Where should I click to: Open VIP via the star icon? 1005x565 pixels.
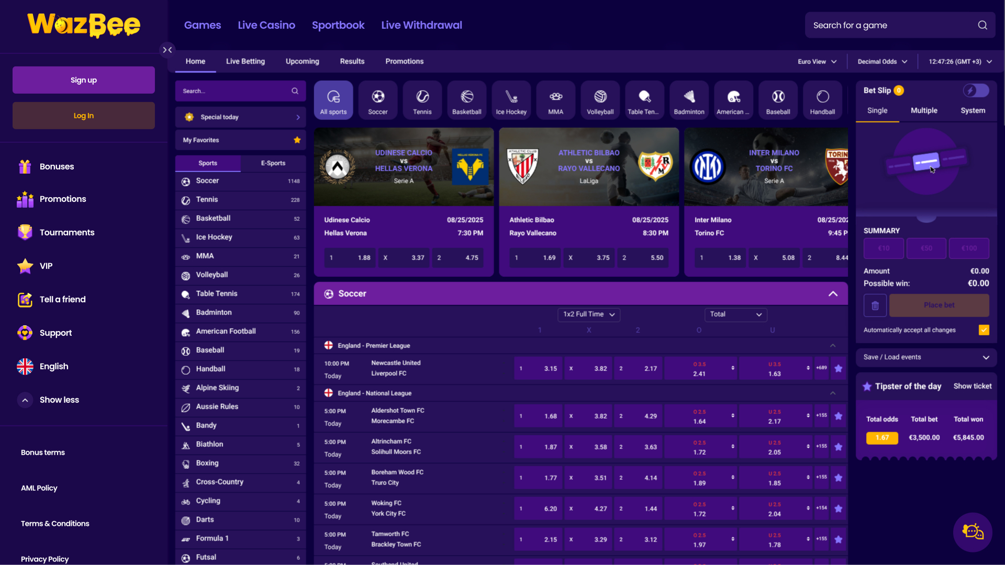coord(25,266)
